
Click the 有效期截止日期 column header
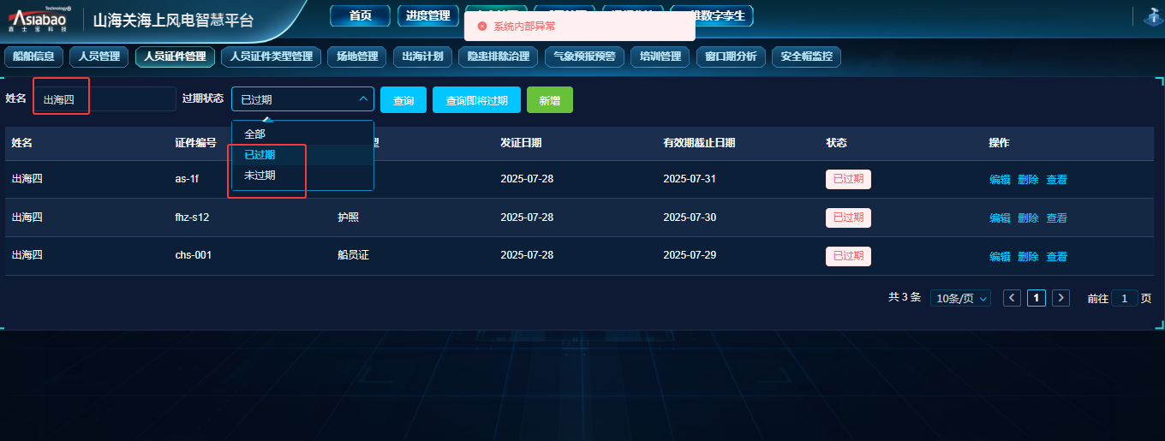[x=699, y=143]
